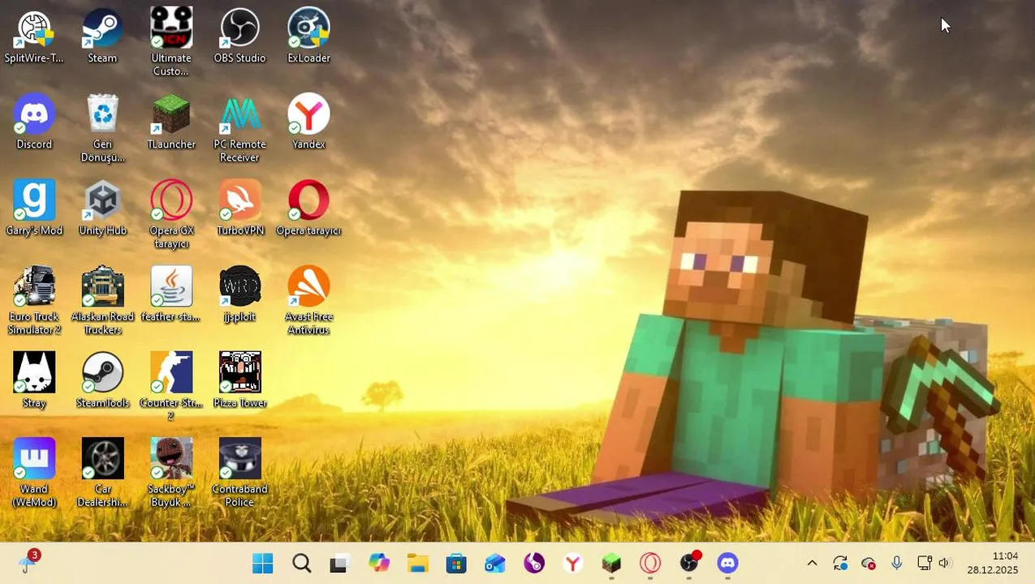Open Task View in the taskbar
1035x584 pixels.
[340, 563]
